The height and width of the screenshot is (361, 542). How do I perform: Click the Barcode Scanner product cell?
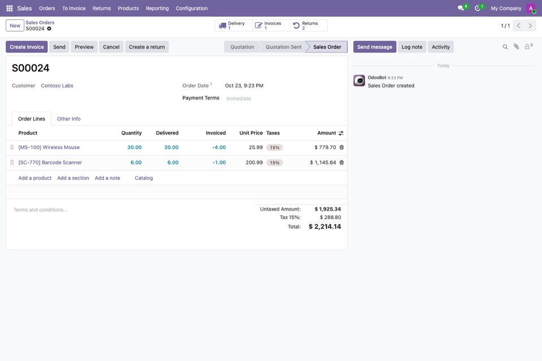pyautogui.click(x=50, y=162)
